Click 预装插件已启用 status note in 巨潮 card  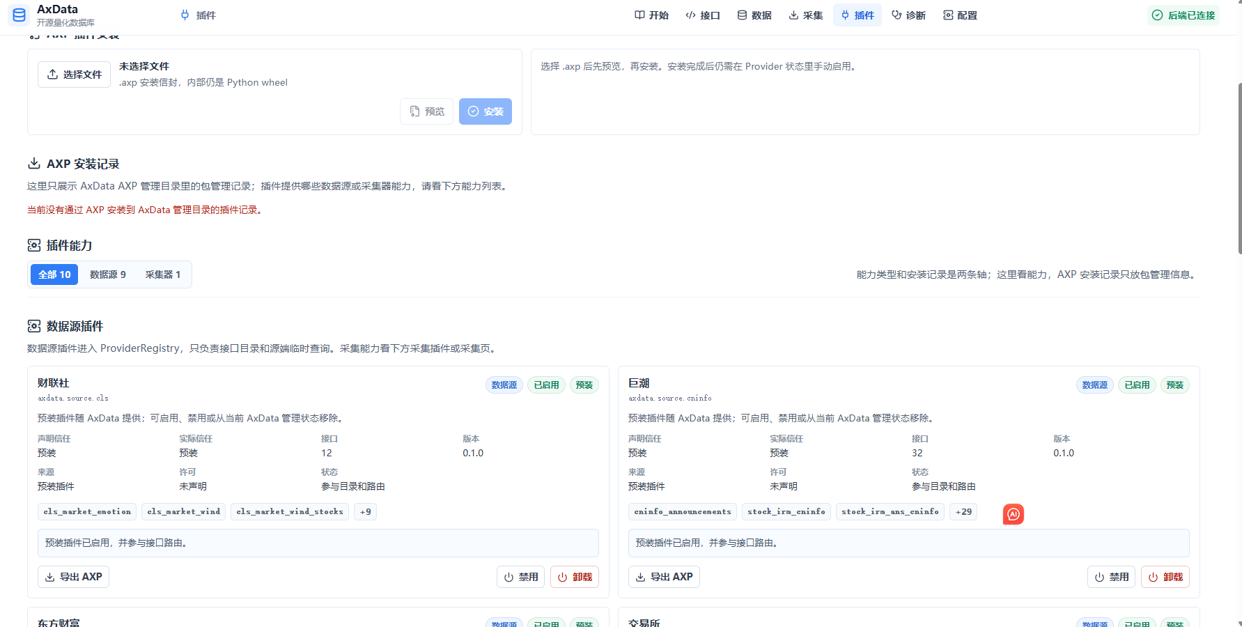(909, 543)
